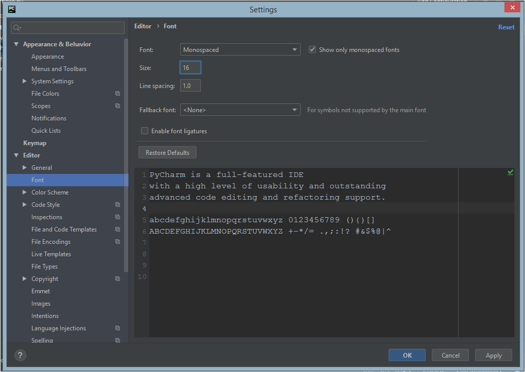
Task: Click the magnifier icon in the search field
Action: 17,27
